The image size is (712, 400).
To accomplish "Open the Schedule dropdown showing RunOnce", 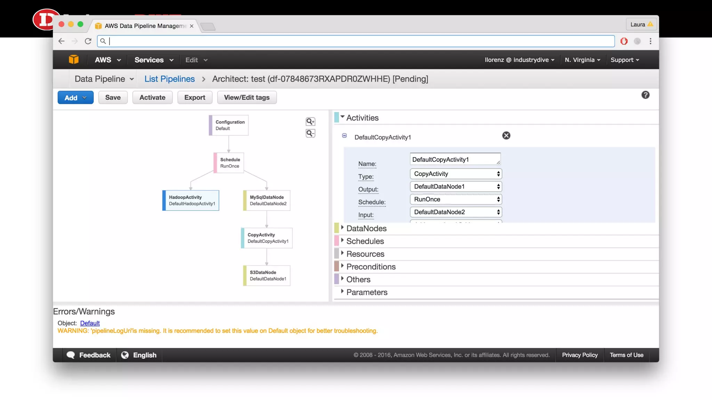I will [x=456, y=199].
